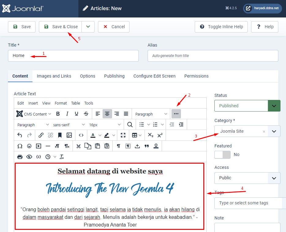The image size is (286, 232).
Task: Switch to the Images and Links tab
Action: pyautogui.click(x=54, y=76)
